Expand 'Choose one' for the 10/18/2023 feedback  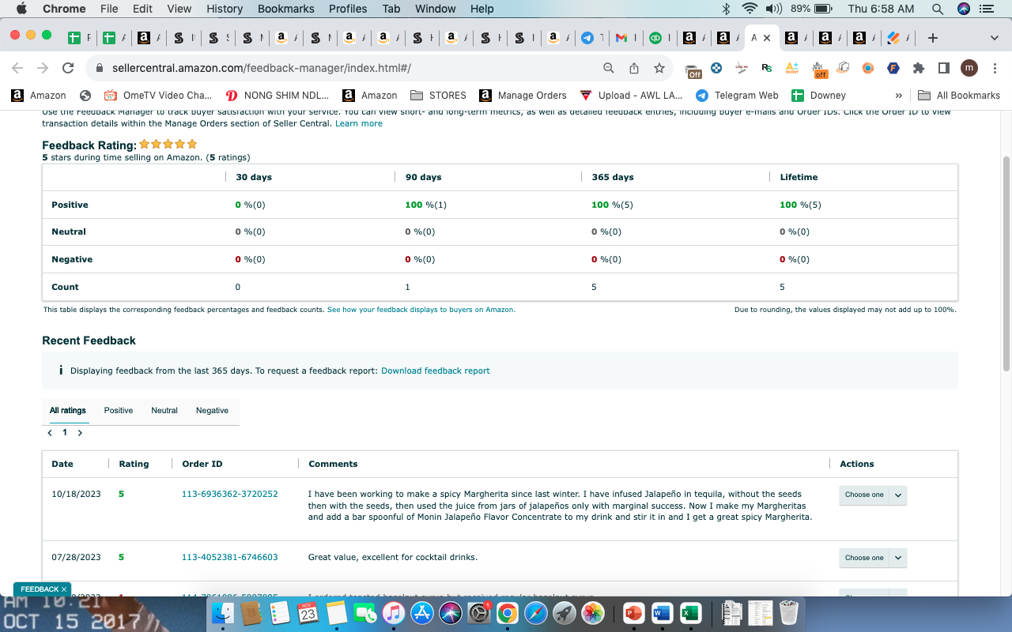(x=873, y=495)
